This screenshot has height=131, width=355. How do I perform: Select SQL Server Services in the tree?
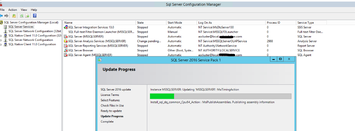point(21,27)
